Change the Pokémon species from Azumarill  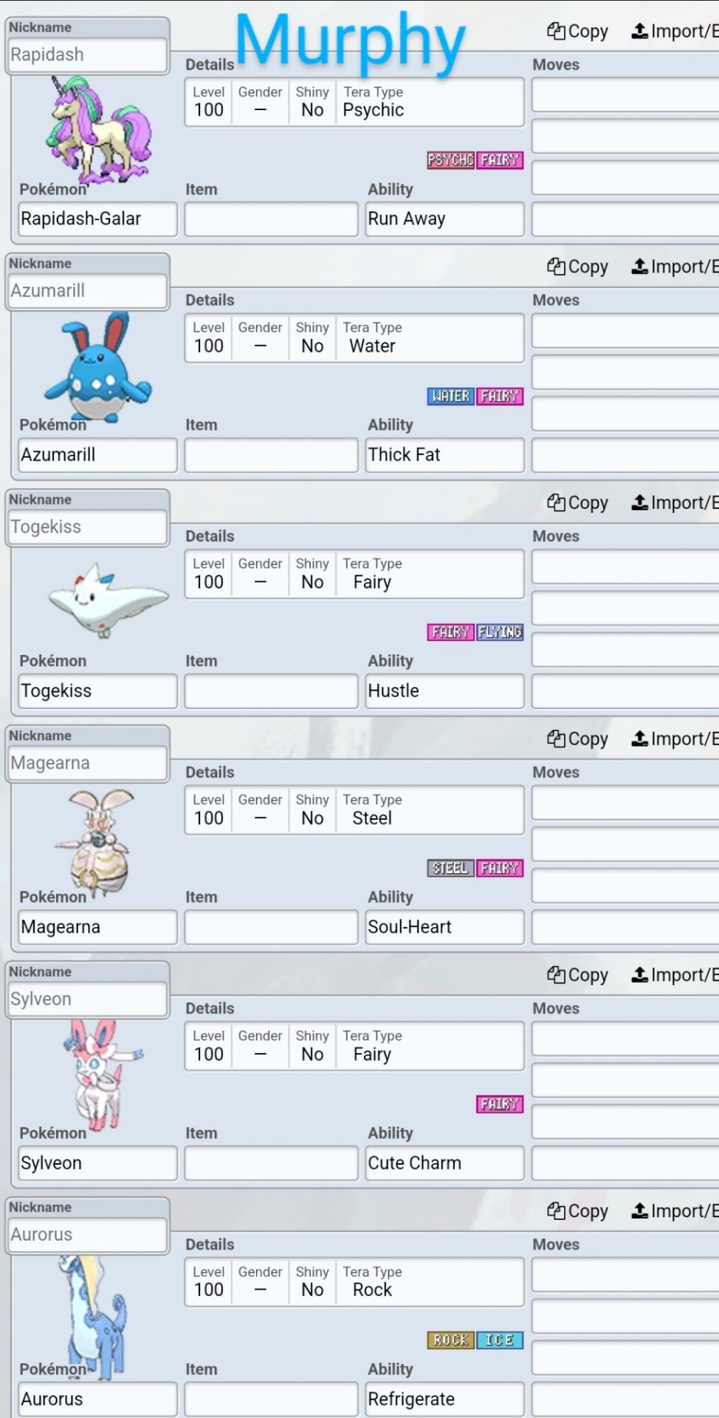pos(97,455)
